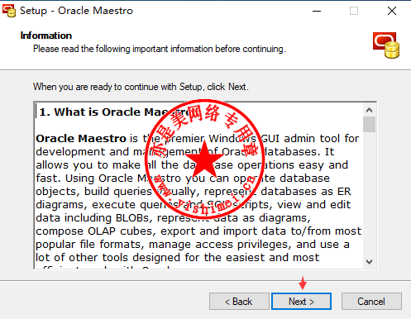Click the empty scrollbar track below the thumb
The width and height of the screenshot is (411, 319).
click(369, 193)
